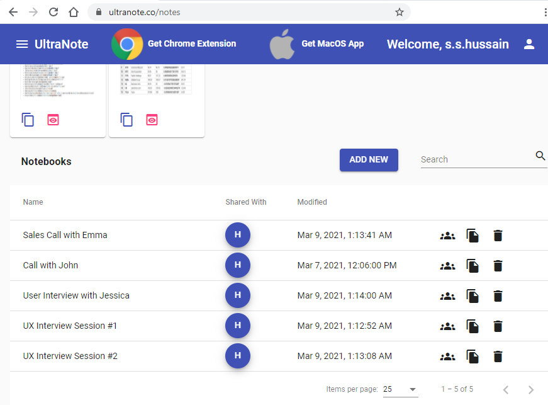Go forward in browser history
Viewport: 548px width, 405px height.
[x=33, y=12]
